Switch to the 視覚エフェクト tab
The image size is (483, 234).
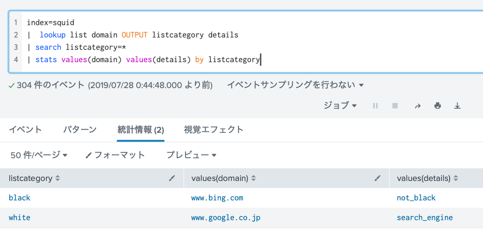click(x=213, y=130)
